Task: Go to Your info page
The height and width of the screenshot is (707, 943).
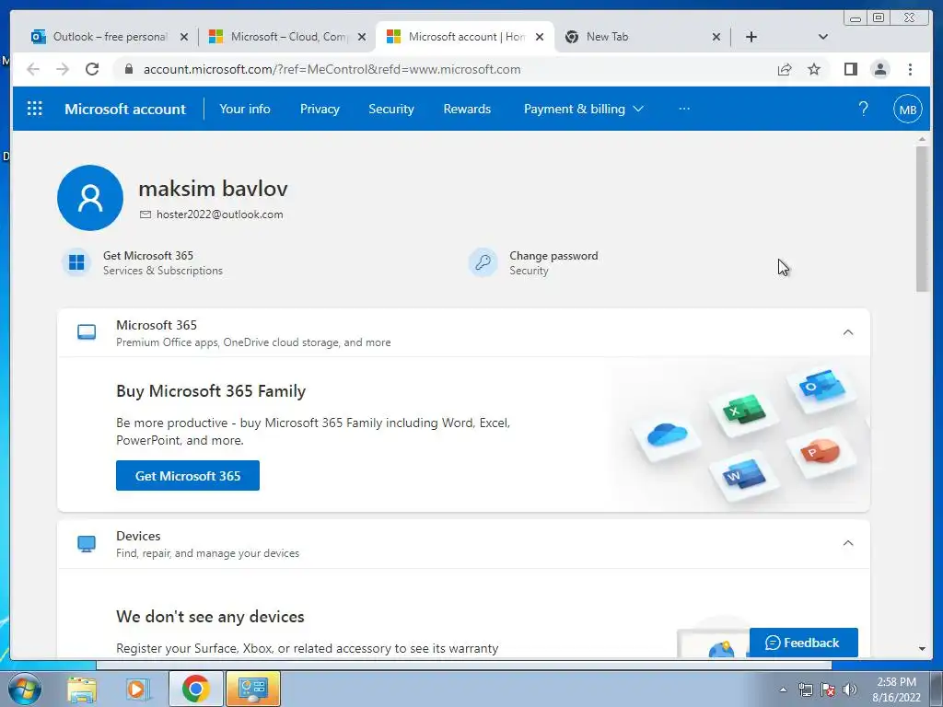Action: tap(245, 109)
